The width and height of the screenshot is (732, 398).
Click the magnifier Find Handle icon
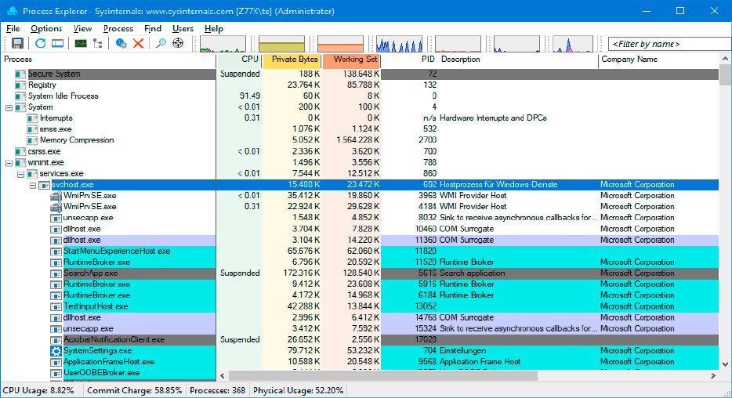[161, 43]
